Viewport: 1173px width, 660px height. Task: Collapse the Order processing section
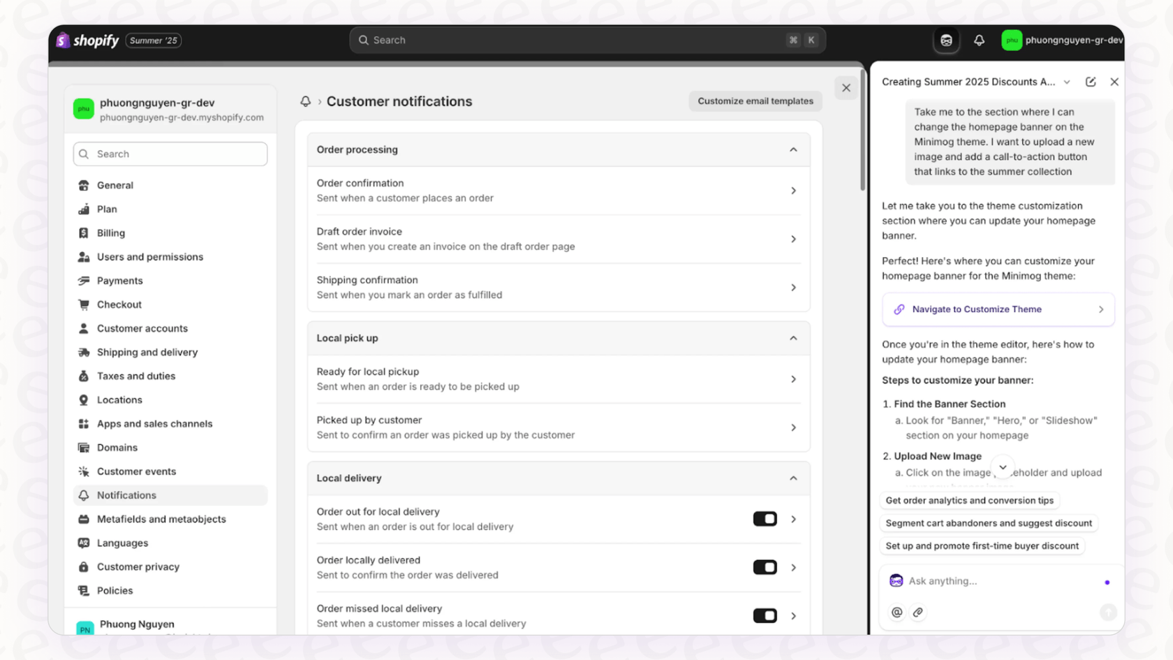792,149
